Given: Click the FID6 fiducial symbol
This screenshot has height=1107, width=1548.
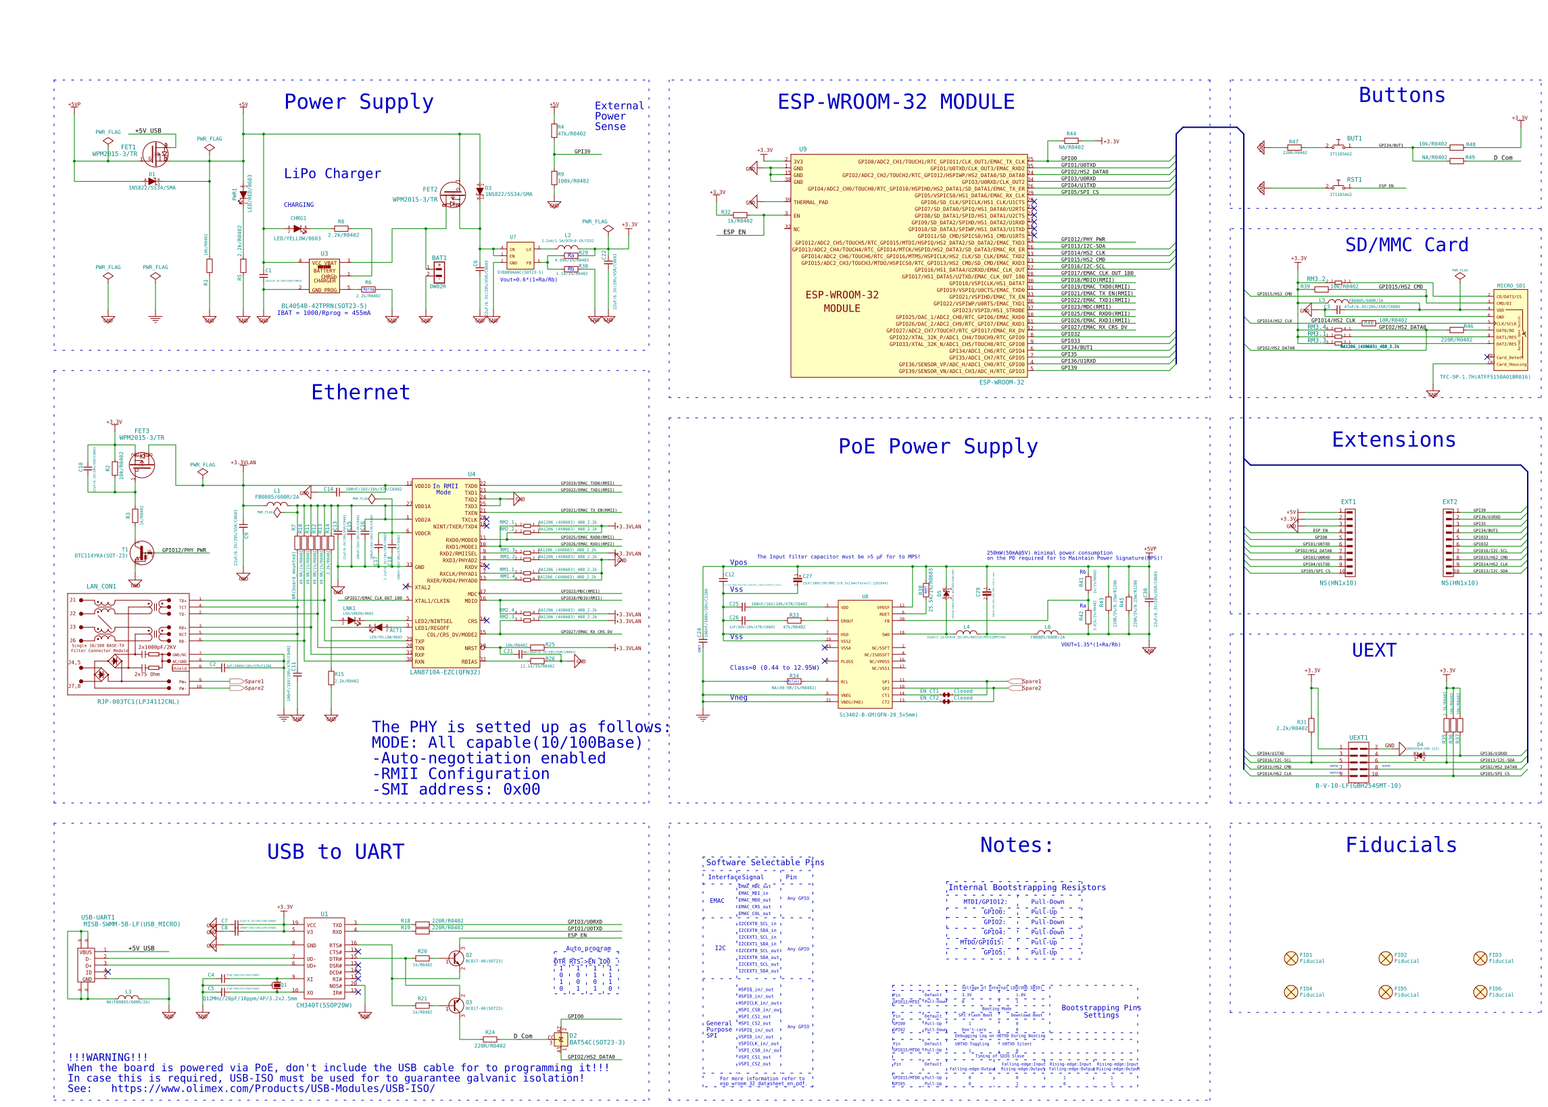Looking at the screenshot, I should pyautogui.click(x=1480, y=992).
